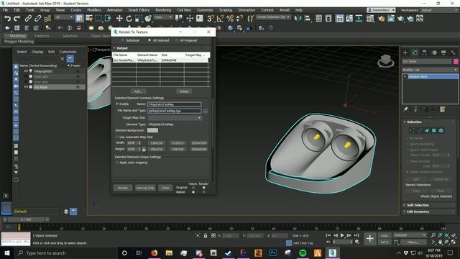
Task: Open the Utilities wrench tab in command panel
Action: (453, 53)
